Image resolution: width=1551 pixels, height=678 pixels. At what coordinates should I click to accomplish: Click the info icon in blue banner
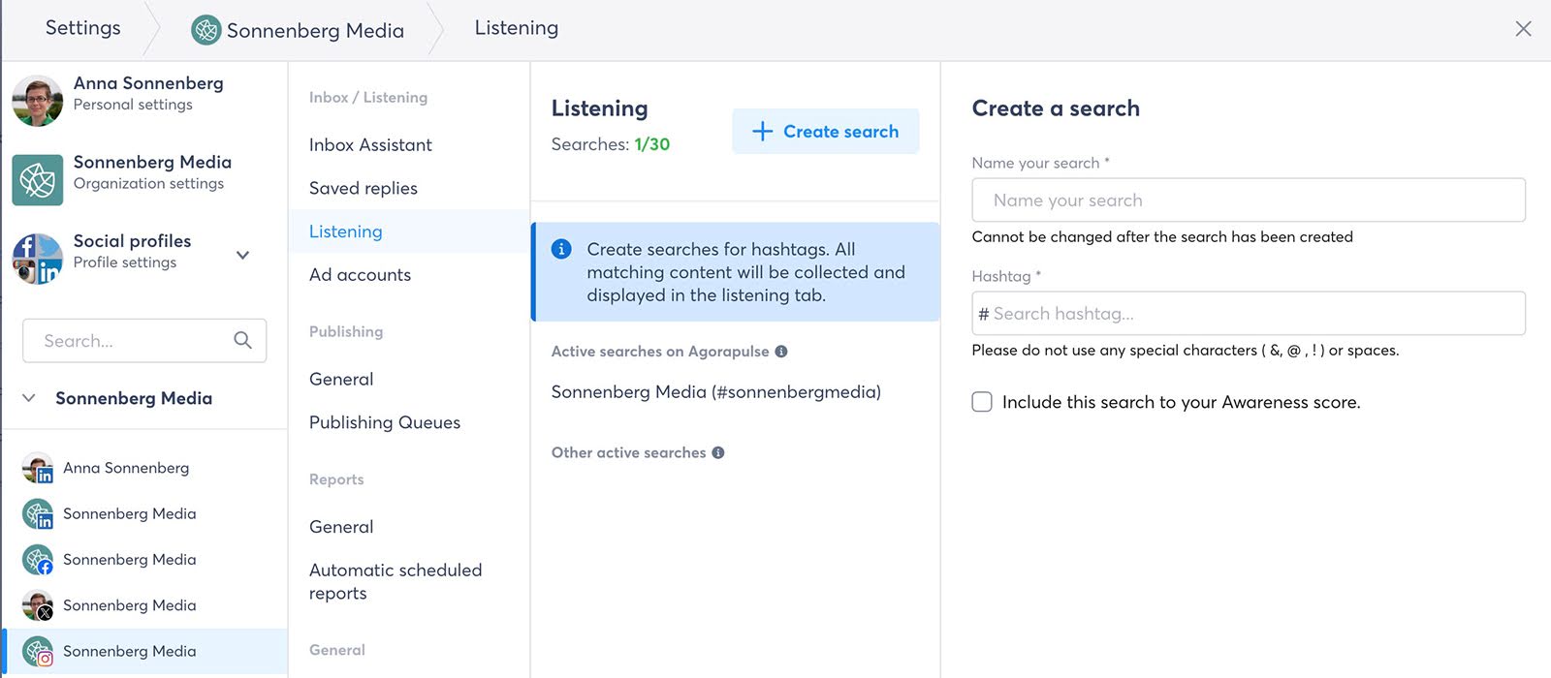(561, 249)
